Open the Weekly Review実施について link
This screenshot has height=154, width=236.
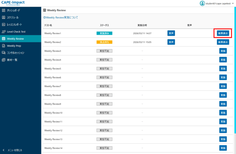click(x=61, y=17)
